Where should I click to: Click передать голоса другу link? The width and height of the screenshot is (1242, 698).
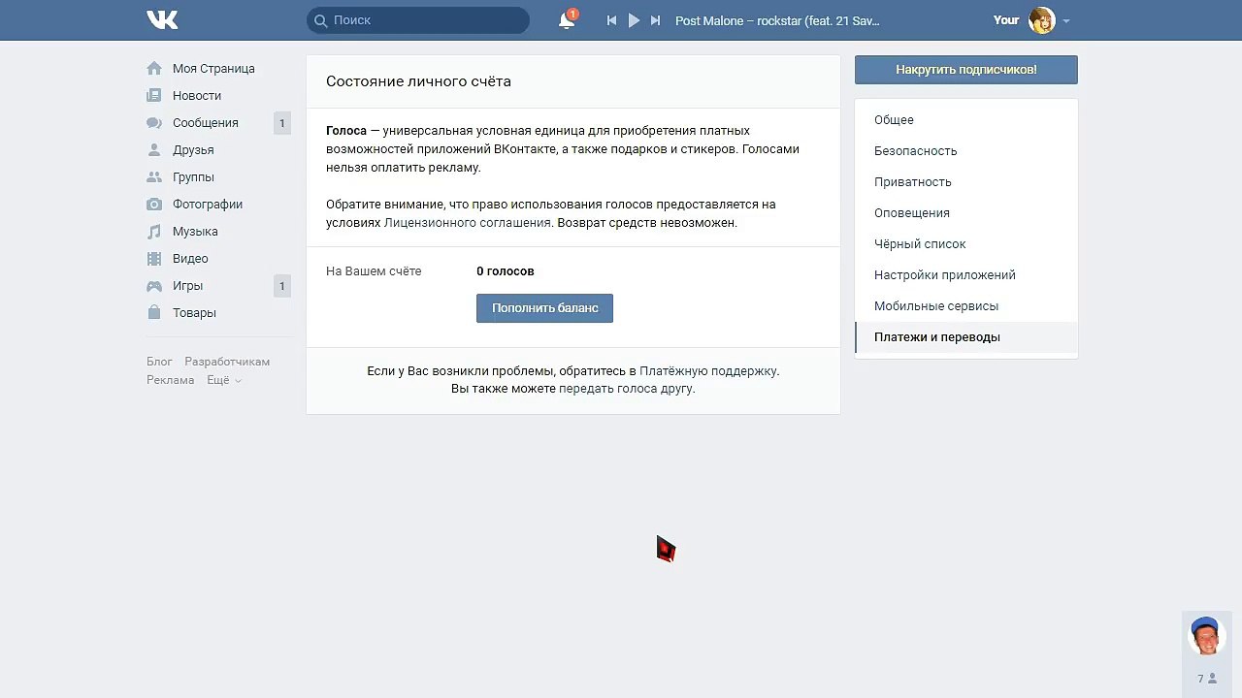click(626, 389)
